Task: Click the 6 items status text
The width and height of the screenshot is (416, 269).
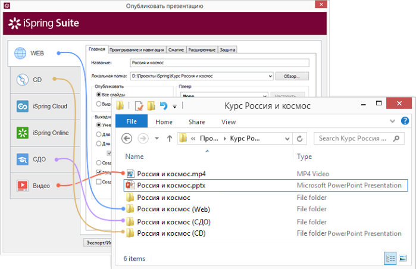Action: pos(135,258)
